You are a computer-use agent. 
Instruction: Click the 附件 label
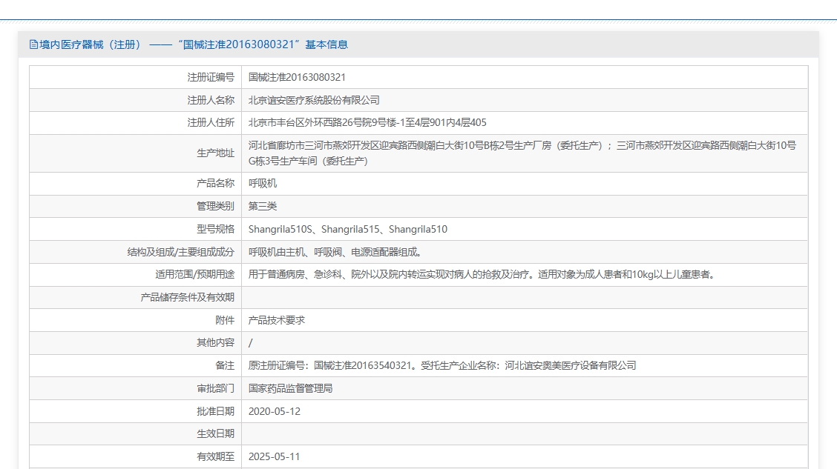coord(225,320)
